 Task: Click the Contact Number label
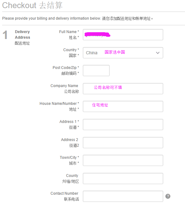(x=64, y=193)
